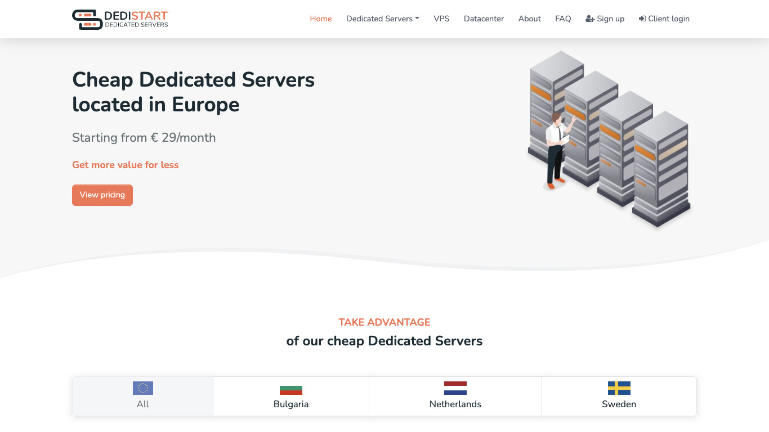Viewport: 769px width, 432px height.
Task: Select the Bulgaria flag icon
Action: (291, 389)
